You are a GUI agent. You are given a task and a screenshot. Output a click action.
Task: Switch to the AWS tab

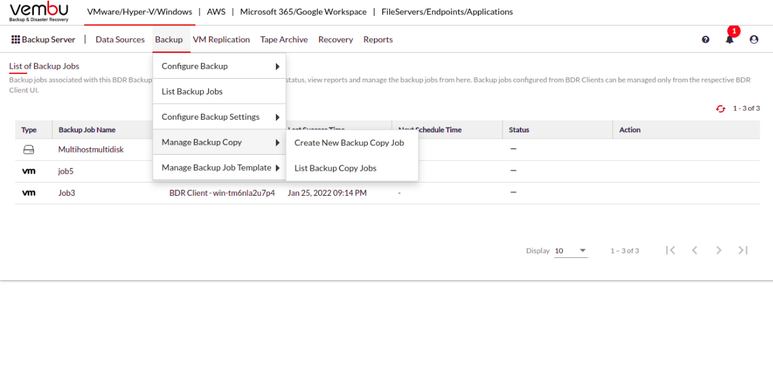point(216,12)
